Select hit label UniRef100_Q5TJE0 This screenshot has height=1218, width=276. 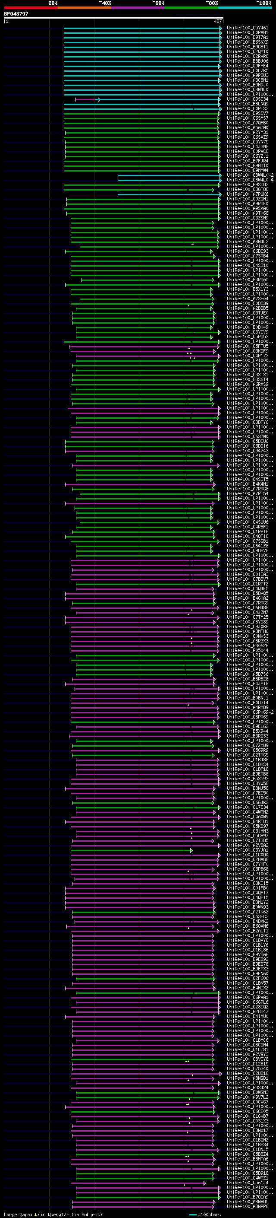(x=248, y=313)
